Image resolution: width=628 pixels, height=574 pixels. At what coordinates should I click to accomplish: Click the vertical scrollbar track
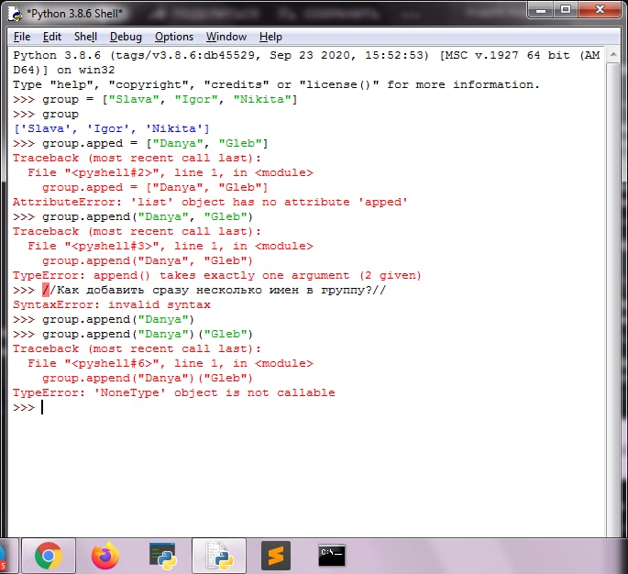(613, 299)
